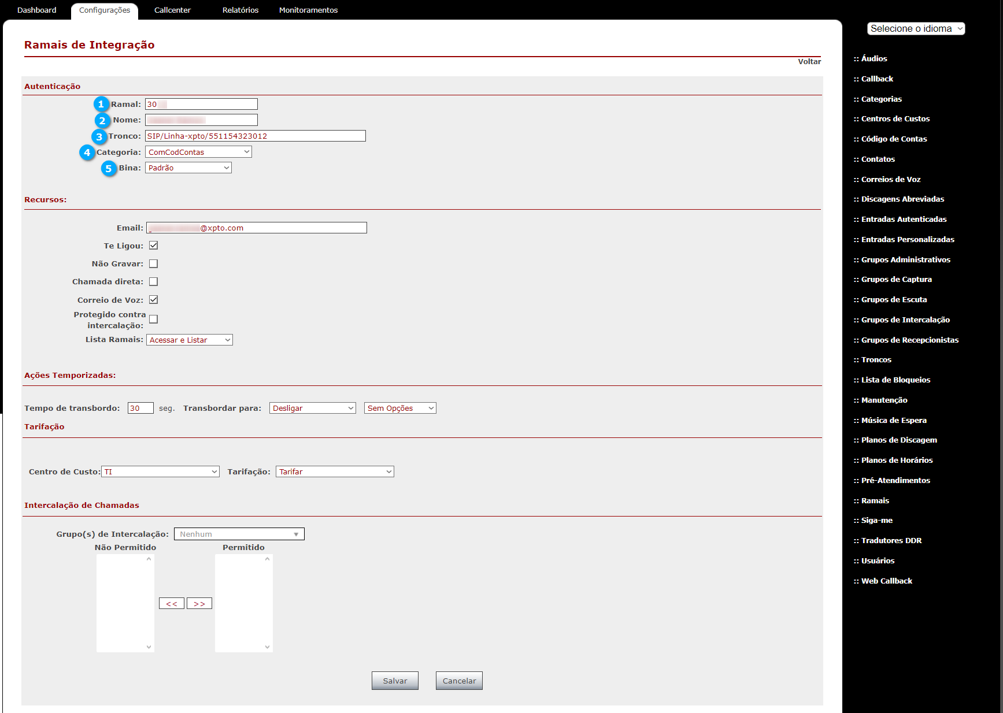This screenshot has height=713, width=1003.
Task: Open the Sem Opções dropdown
Action: [400, 408]
